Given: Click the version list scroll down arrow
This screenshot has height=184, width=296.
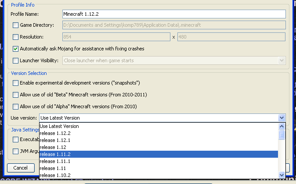Looking at the screenshot, I should point(282,175).
